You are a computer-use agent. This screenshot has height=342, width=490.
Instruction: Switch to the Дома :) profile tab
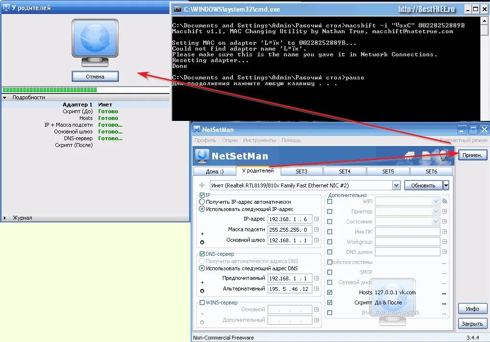(215, 171)
